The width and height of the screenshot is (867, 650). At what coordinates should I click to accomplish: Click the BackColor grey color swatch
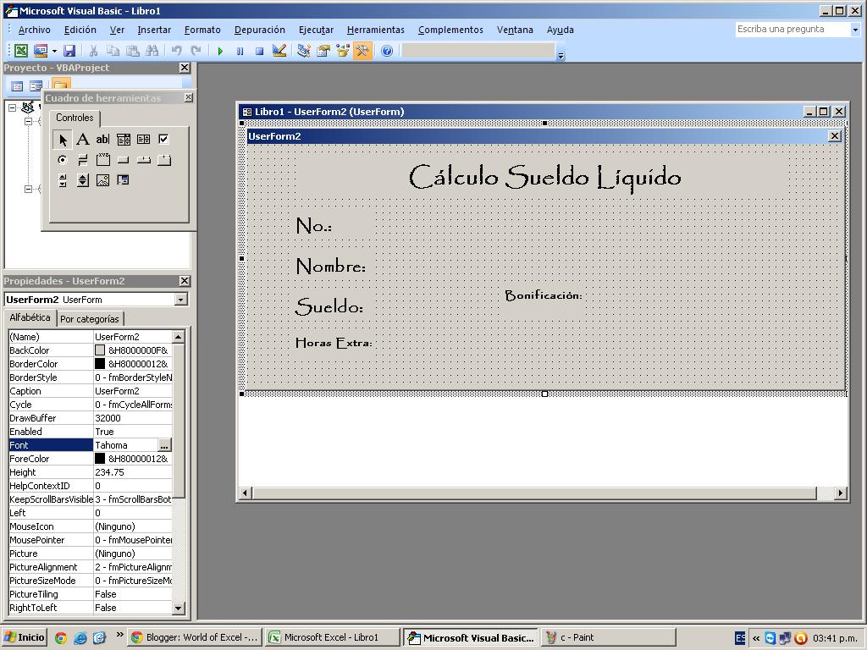click(x=100, y=350)
